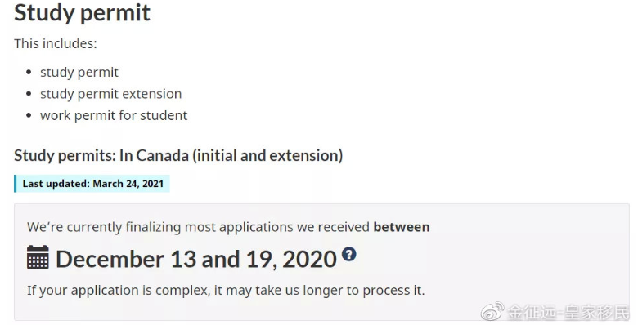Click the 'We're currently finalizing' sentence
The height and width of the screenshot is (325, 638).
point(228,227)
